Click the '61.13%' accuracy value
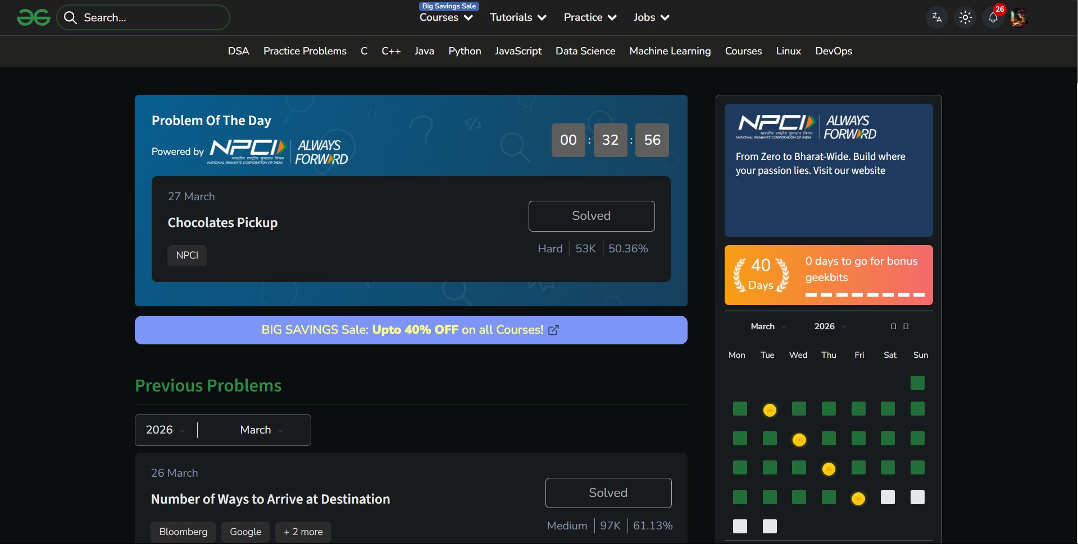Screen dimensions: 1078x544 click(653, 525)
